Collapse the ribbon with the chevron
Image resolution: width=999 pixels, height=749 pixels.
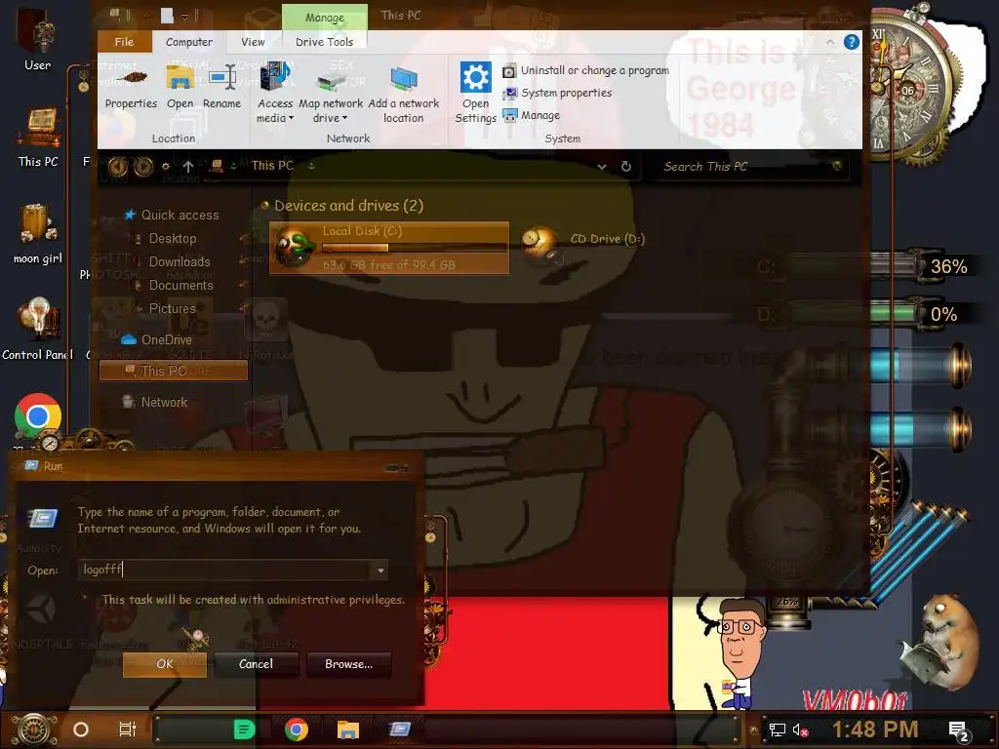829,42
